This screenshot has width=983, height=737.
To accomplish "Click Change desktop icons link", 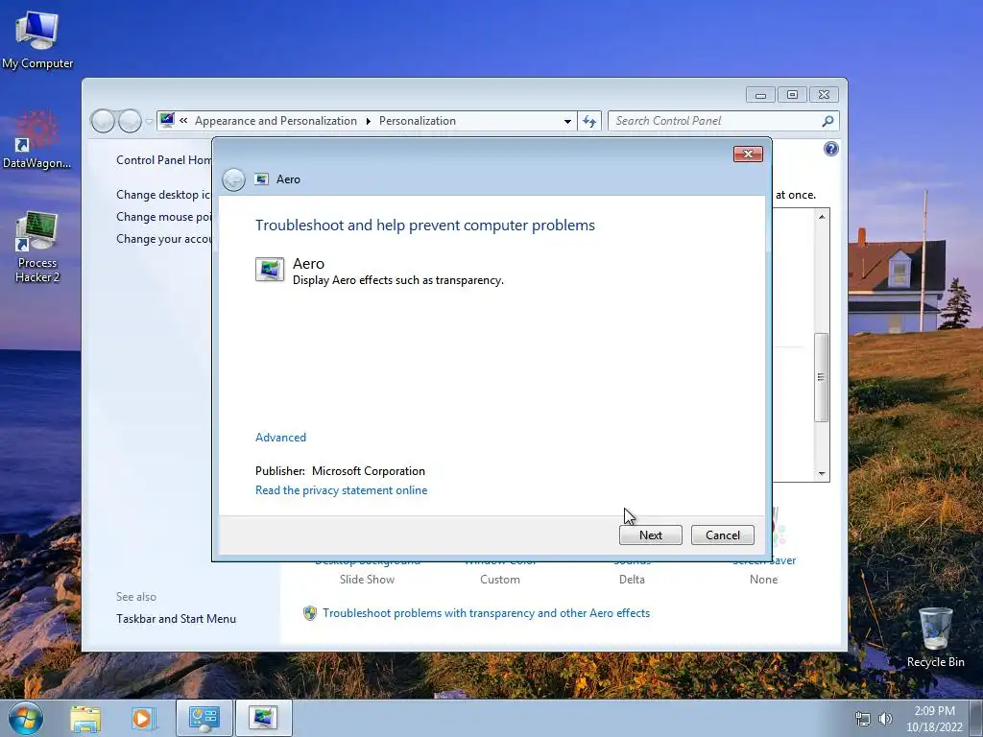I will [163, 195].
